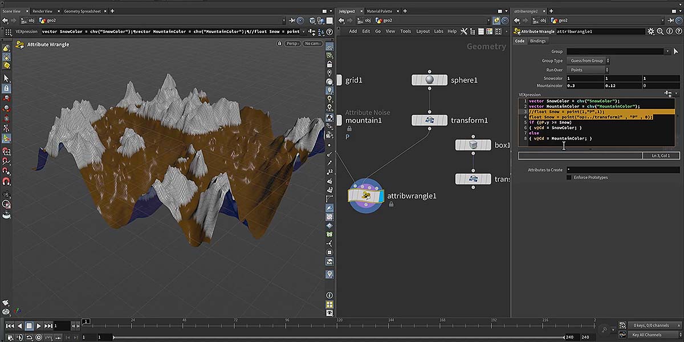Switch to the Material Palette tab
Viewport: 684px width, 342px height.
coord(380,11)
